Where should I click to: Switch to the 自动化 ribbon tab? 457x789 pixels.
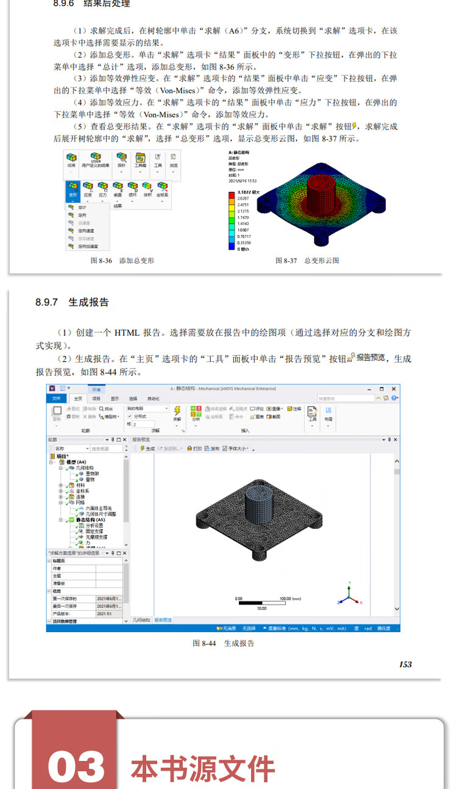(x=153, y=398)
